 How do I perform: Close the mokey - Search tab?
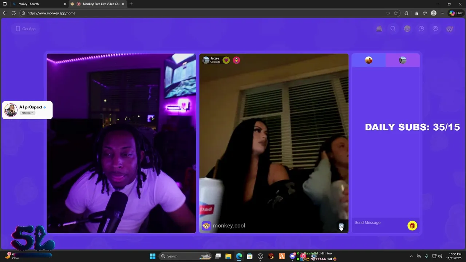pyautogui.click(x=65, y=4)
